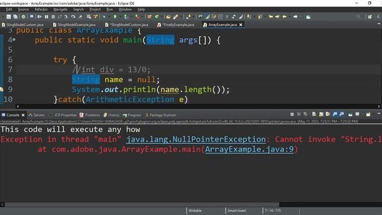
Task: Open the External Tools dropdown arrow
Action: pyautogui.click(x=142, y=17)
